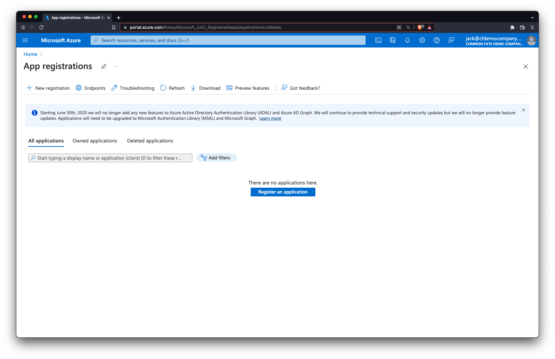Expand the tab search dropdown arrow
This screenshot has width=555, height=359.
click(x=532, y=18)
